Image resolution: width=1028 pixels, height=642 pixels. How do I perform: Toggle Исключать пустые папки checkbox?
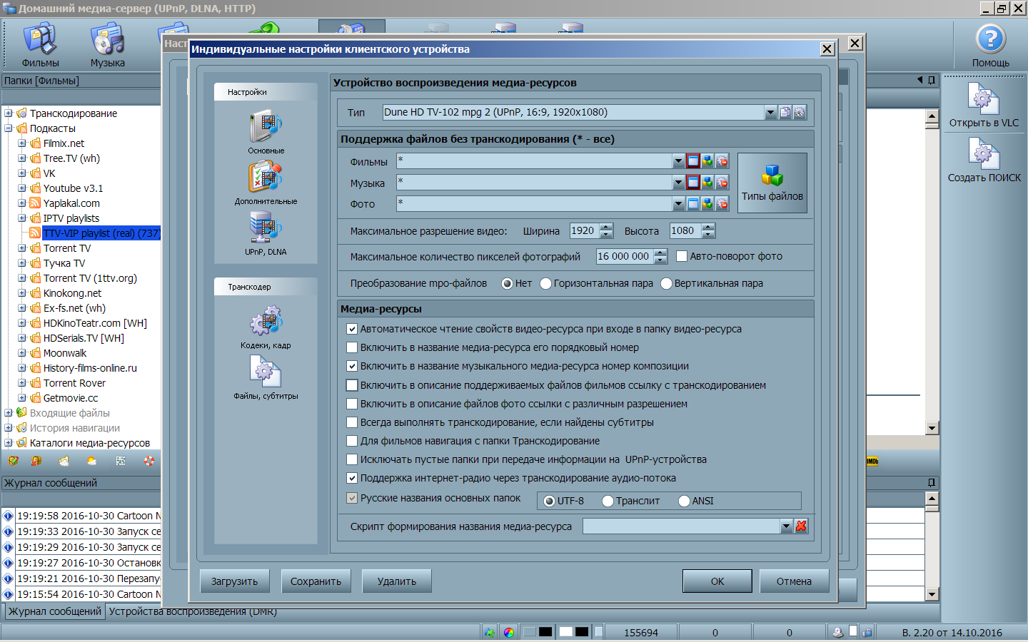[x=352, y=459]
